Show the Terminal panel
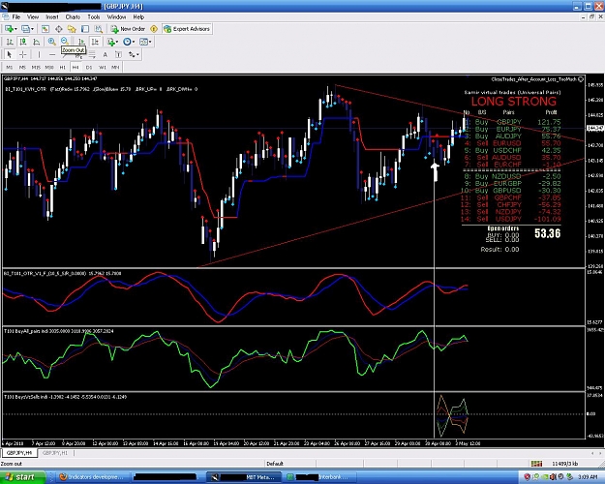The width and height of the screenshot is (605, 484). (x=85, y=29)
